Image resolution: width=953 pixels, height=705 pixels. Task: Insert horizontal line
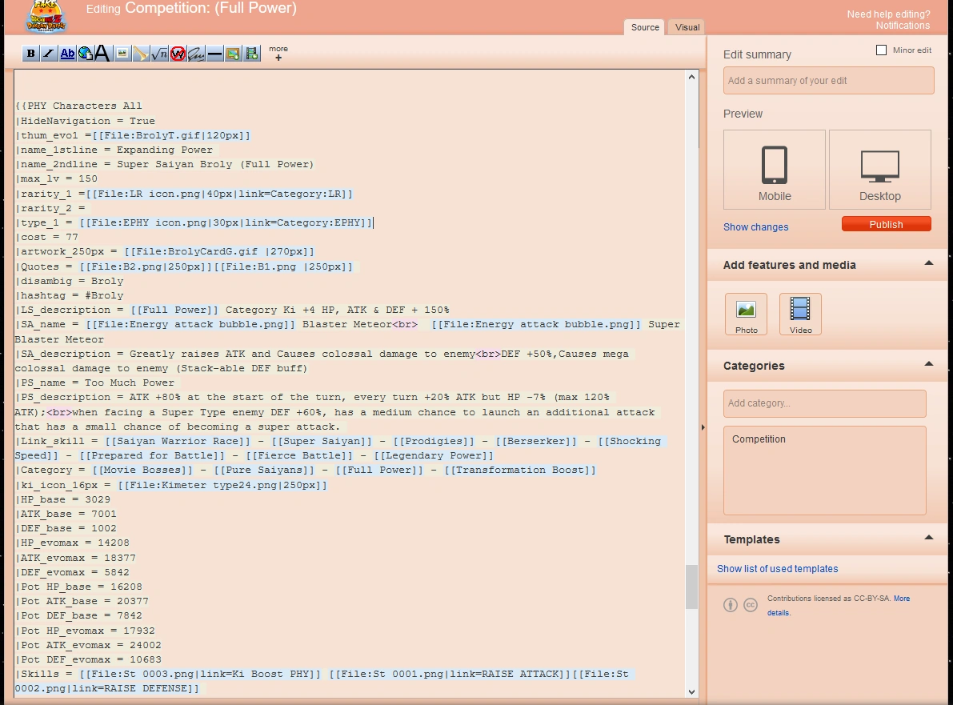click(214, 54)
